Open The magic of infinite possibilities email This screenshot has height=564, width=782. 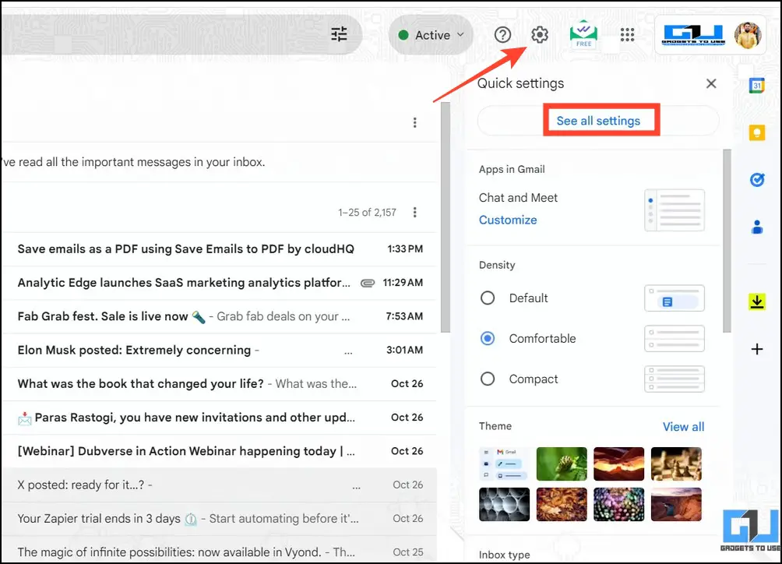point(220,550)
